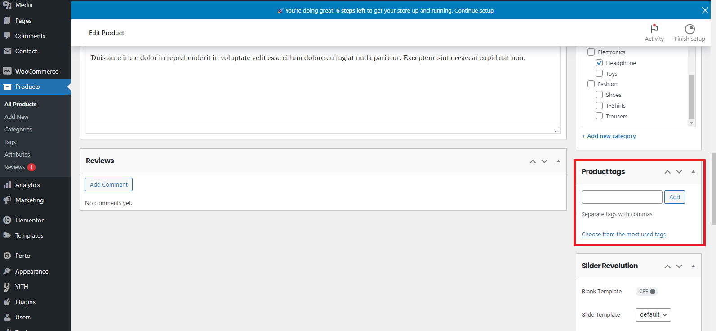The width and height of the screenshot is (716, 331).
Task: Tick the Electronics category checkbox
Action: 591,52
